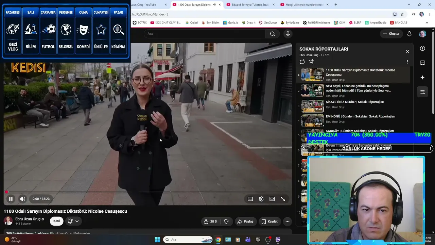The height and width of the screenshot is (245, 435).
Task: Open the browser media controls icon
Action: (414, 14)
